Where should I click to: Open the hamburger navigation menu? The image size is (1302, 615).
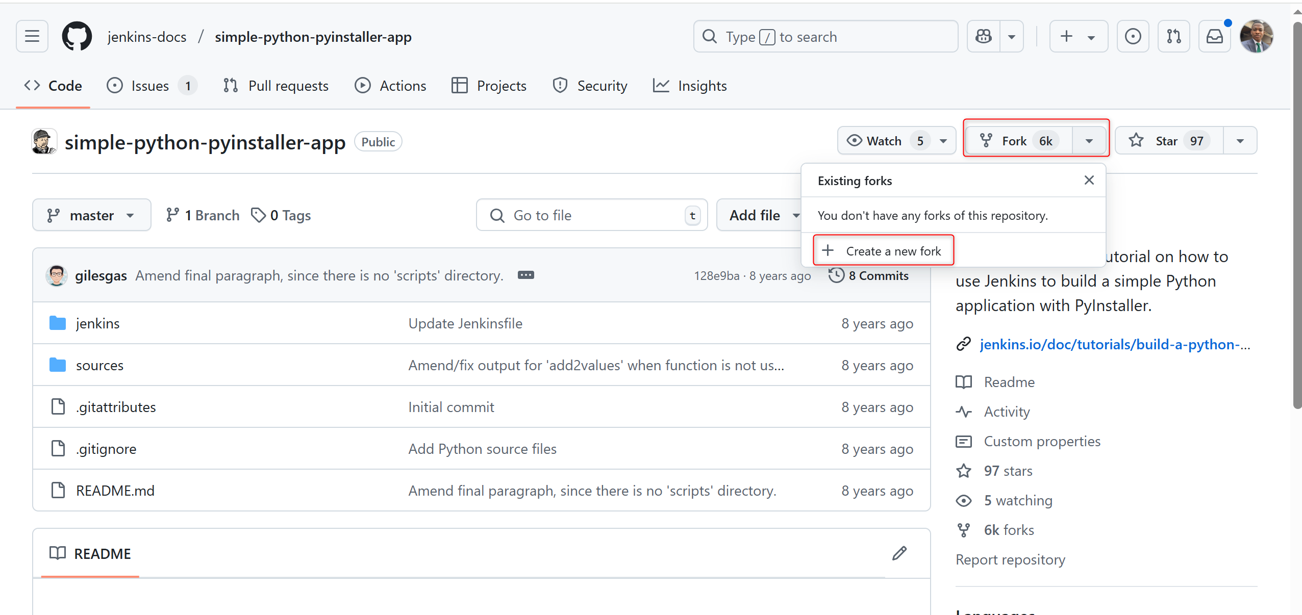pyautogui.click(x=32, y=36)
